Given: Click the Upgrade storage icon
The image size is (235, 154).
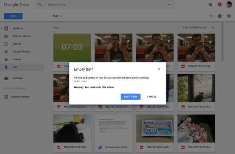Looking at the screenshot, I should click(x=6, y=97).
